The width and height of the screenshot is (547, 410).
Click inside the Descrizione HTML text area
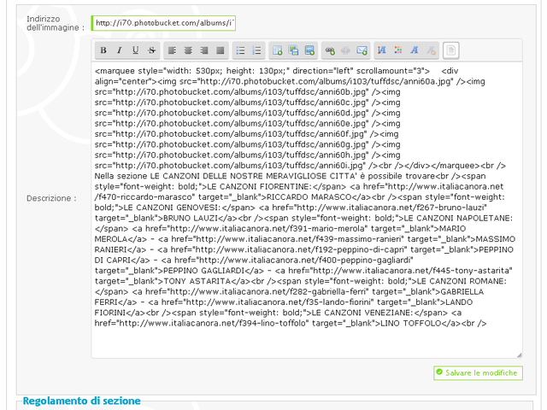[307, 210]
